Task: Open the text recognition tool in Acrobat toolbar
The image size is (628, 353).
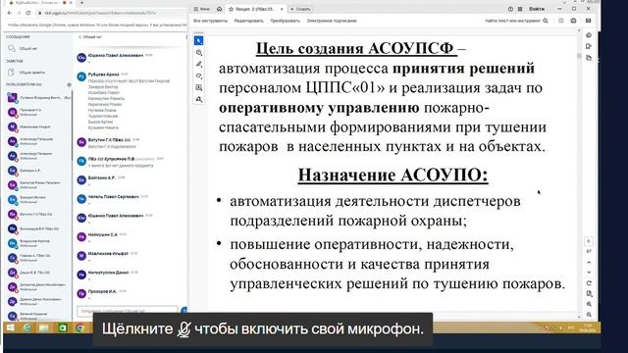Action: (199, 87)
